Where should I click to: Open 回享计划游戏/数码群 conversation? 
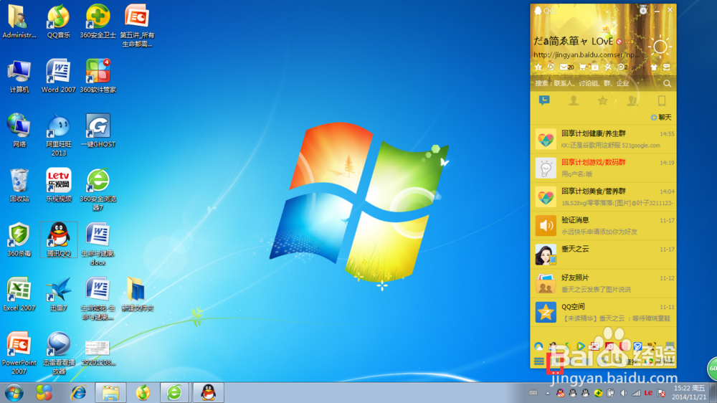coord(603,168)
